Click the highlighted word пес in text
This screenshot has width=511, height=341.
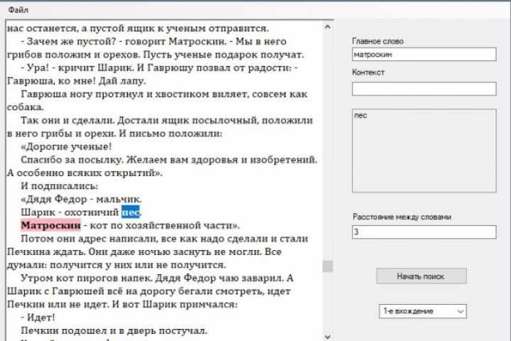tap(131, 212)
